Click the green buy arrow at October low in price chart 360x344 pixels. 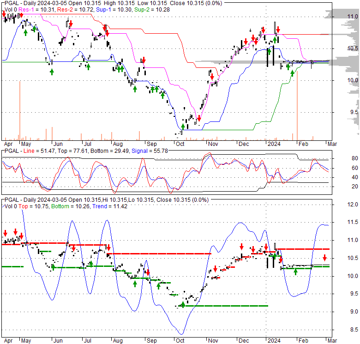point(183,126)
